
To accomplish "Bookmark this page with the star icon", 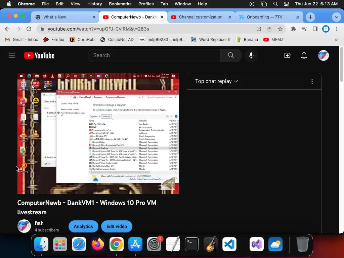I will 280,29.
